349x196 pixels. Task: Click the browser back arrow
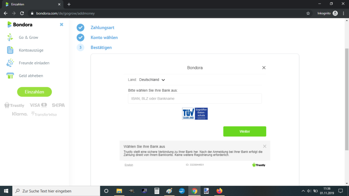coord(5,13)
